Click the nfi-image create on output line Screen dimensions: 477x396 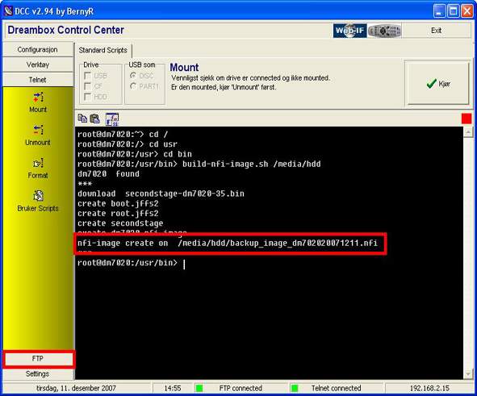click(228, 243)
